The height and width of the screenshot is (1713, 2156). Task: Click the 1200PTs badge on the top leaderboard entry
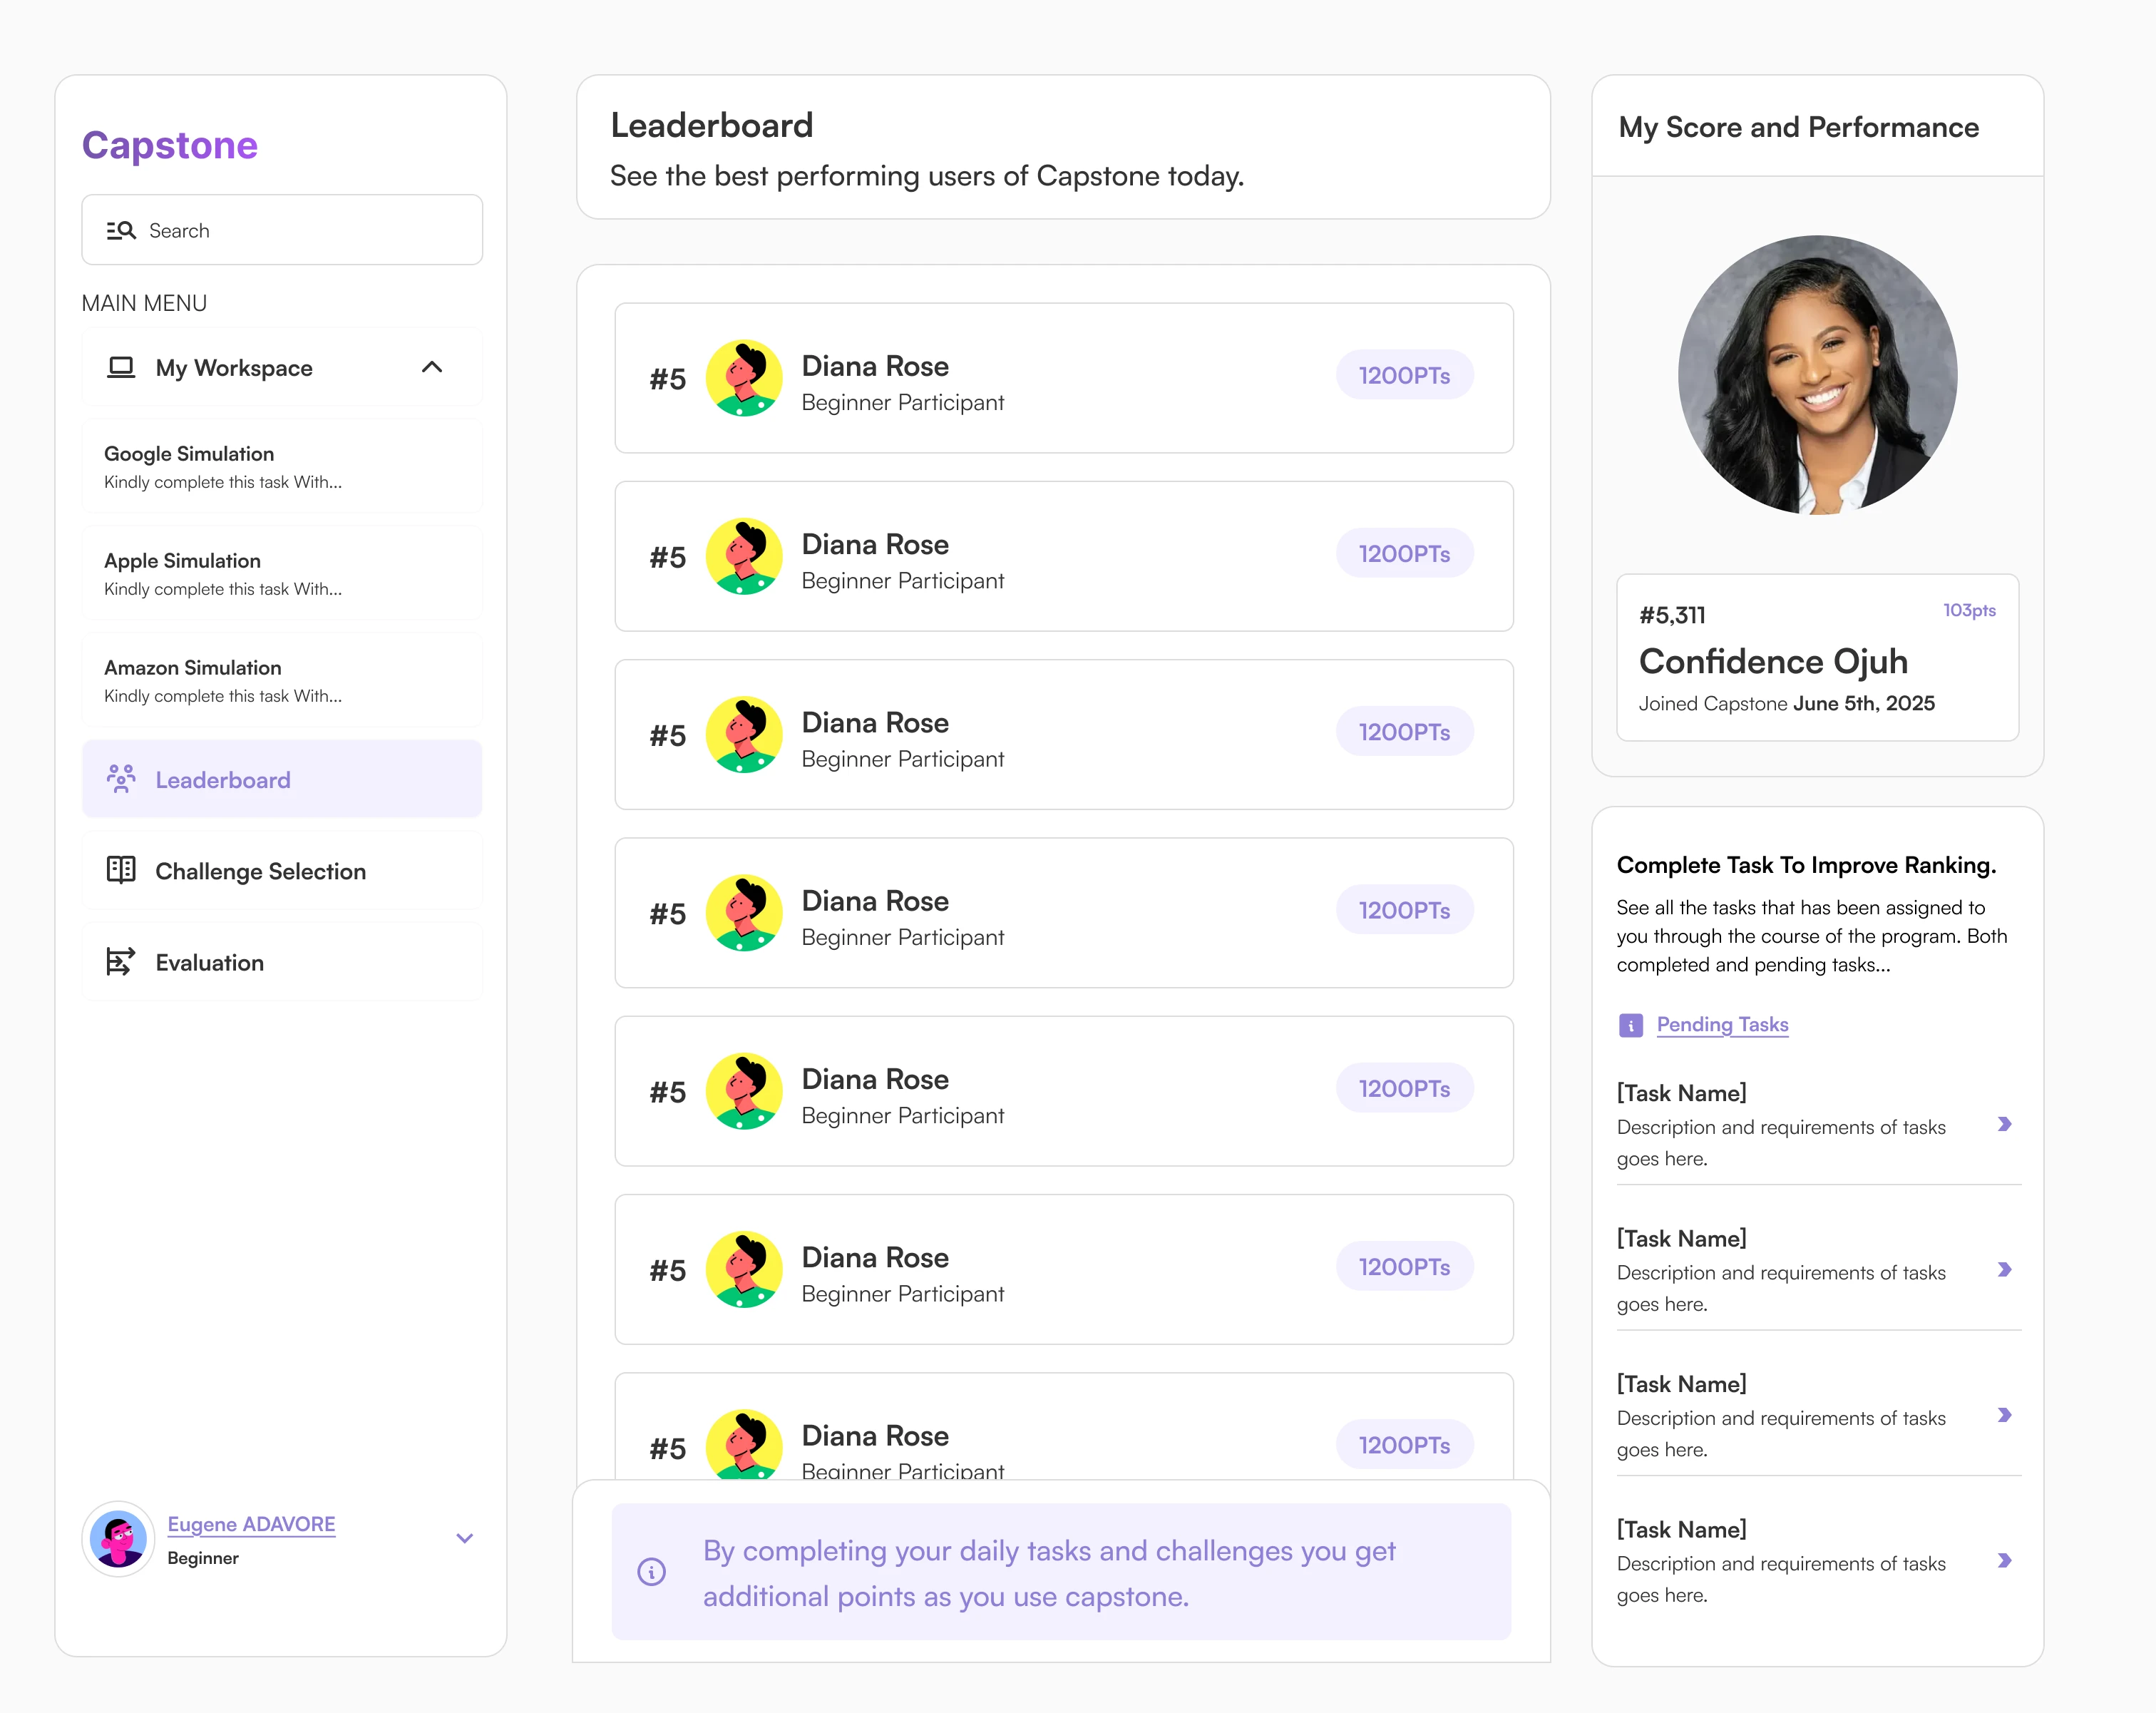[1404, 374]
